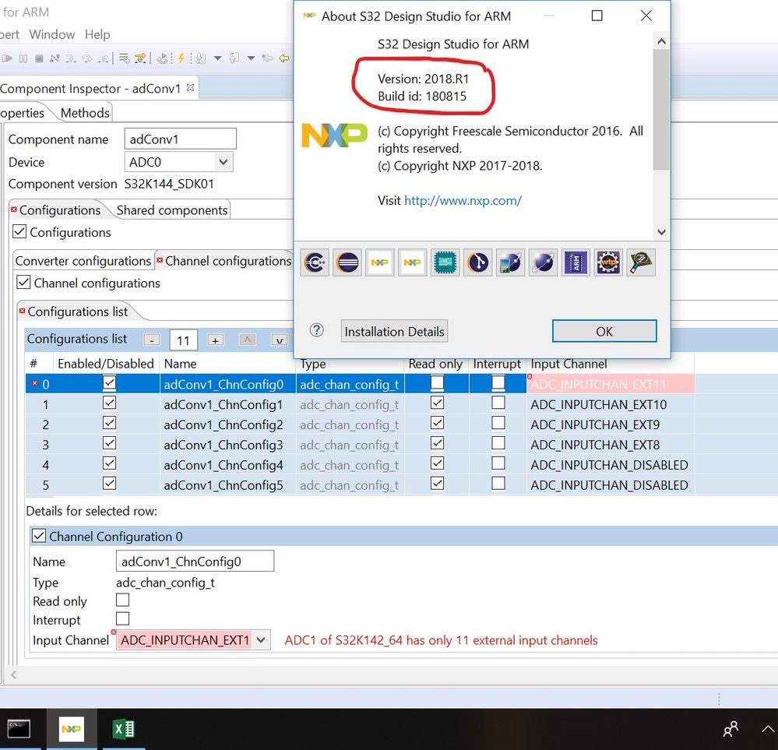Click the globe with phone plugin icon

pos(510,262)
